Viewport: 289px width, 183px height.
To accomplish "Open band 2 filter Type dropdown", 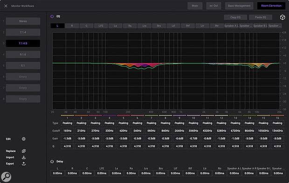I will (81, 123).
